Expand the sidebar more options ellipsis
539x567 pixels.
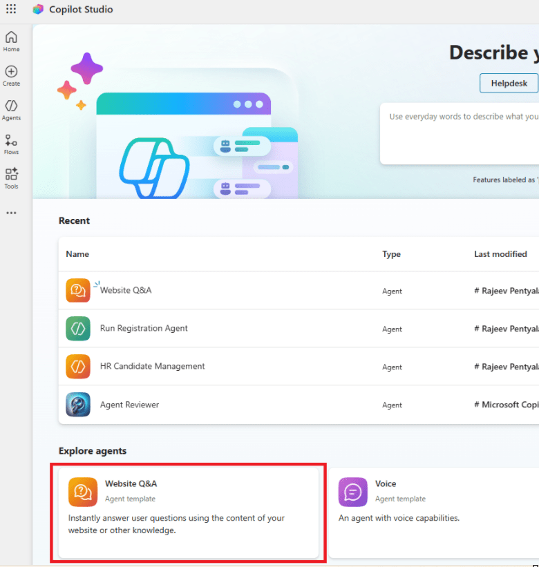11,213
